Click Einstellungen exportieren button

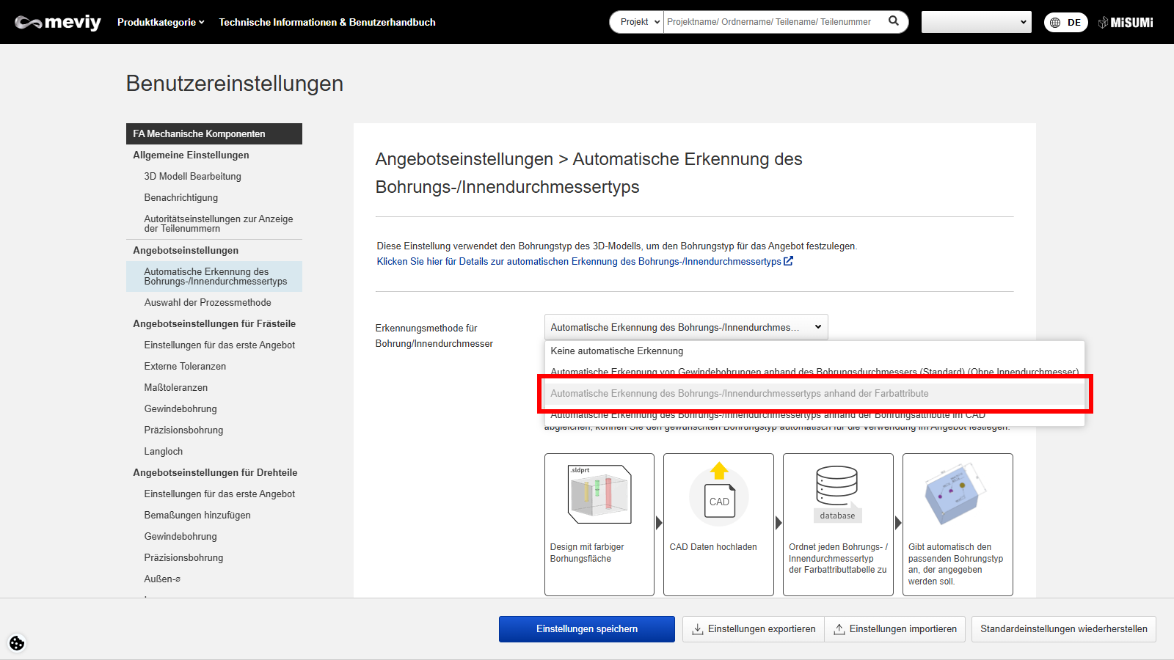point(754,629)
